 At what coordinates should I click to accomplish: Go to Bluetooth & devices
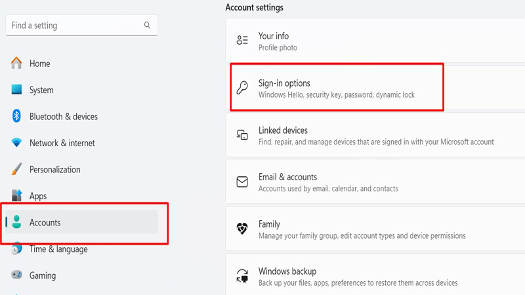(64, 117)
